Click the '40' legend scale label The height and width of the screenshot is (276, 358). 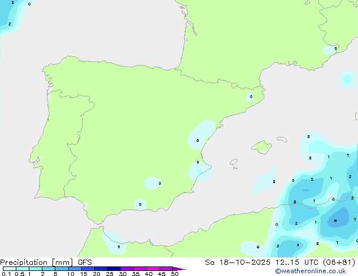point(149,274)
